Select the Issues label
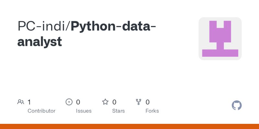The width and height of the screenshot is (259, 129). 84,111
